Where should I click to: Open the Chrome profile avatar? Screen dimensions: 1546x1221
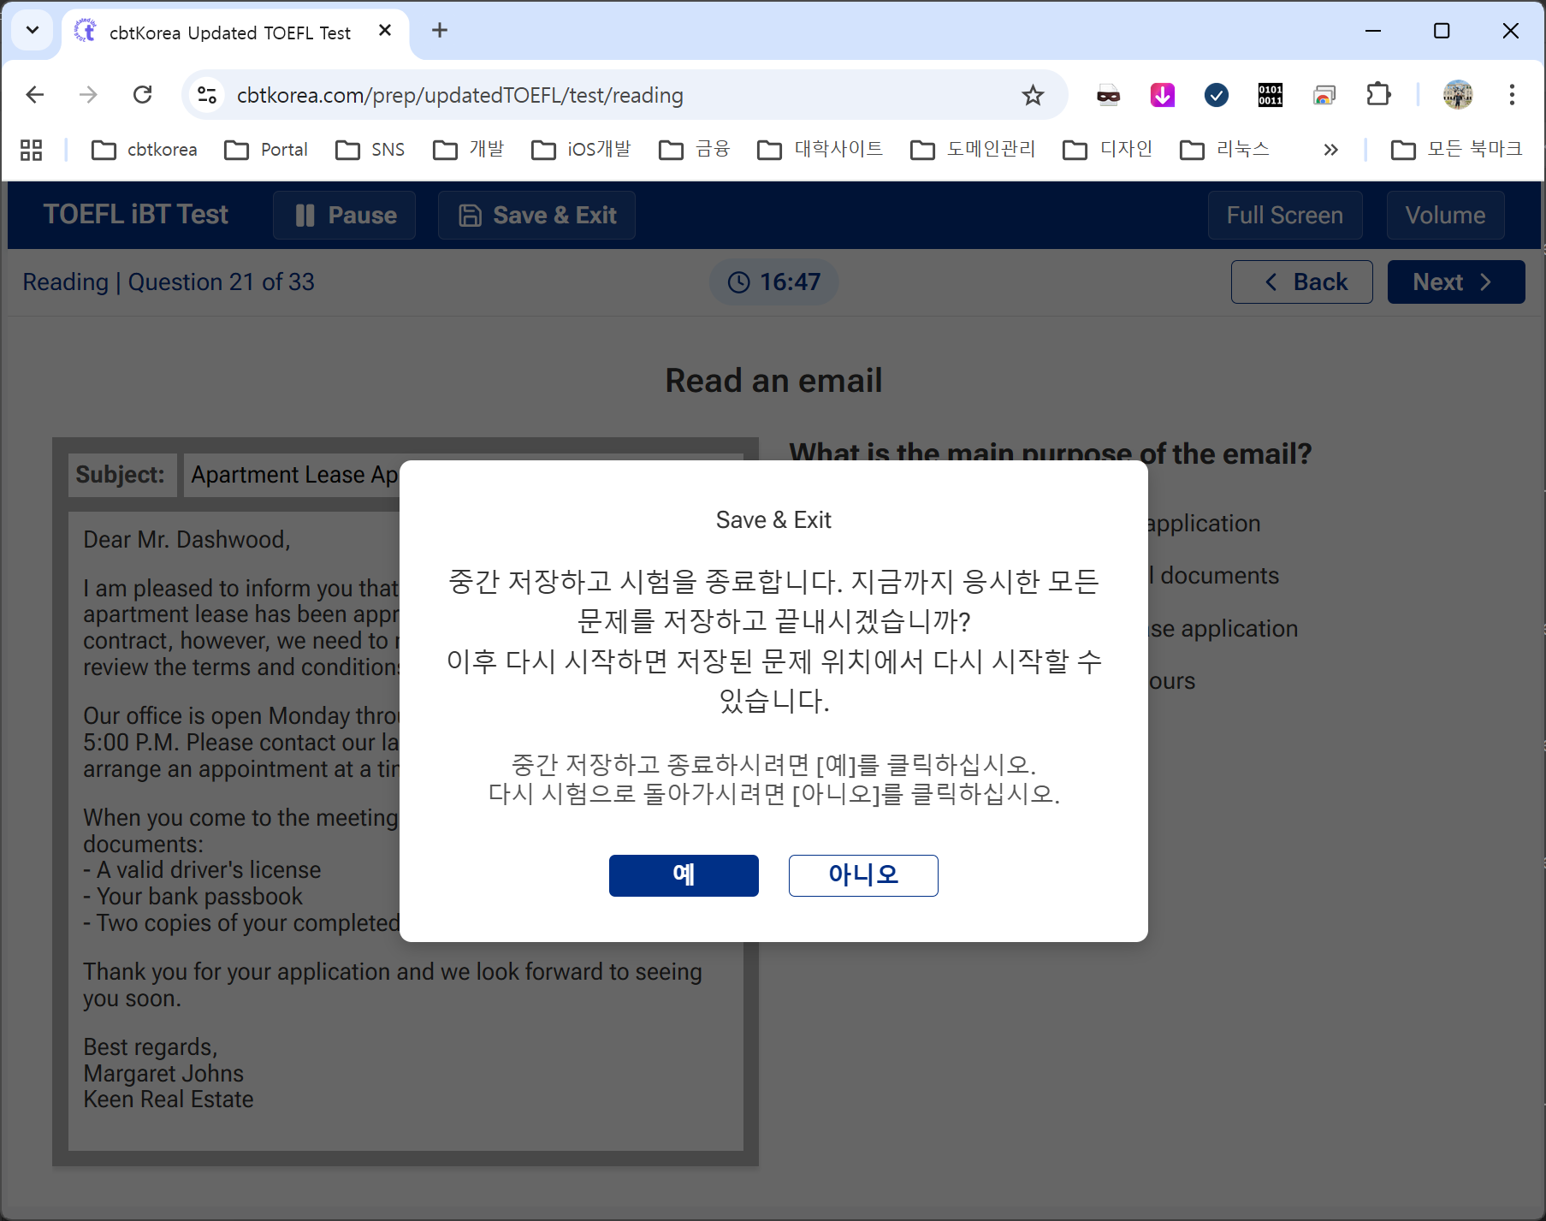[1457, 95]
